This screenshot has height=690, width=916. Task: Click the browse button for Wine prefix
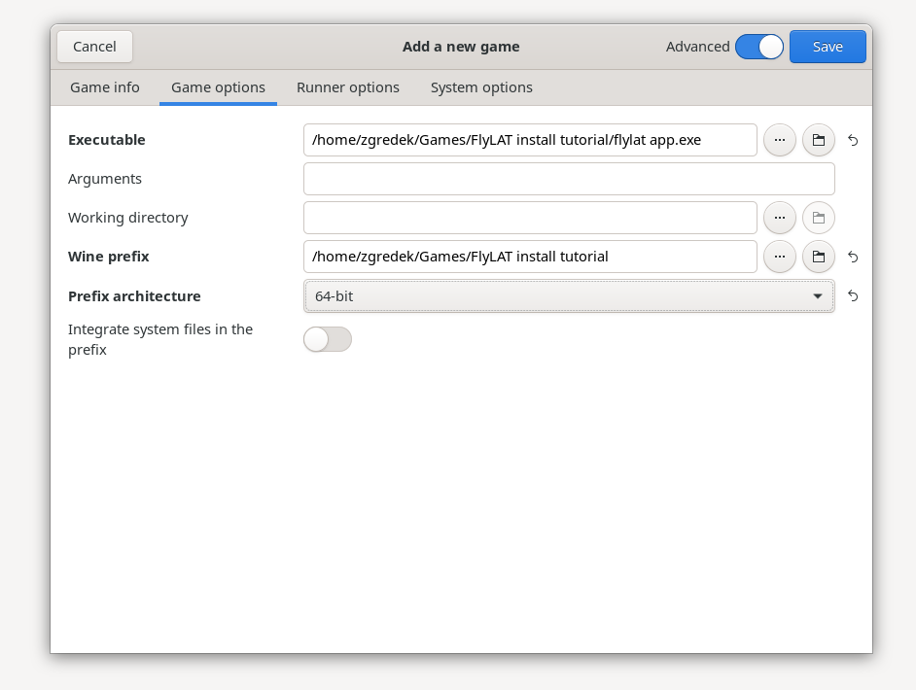click(779, 257)
